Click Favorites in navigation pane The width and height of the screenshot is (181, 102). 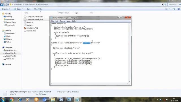(x=8, y=14)
